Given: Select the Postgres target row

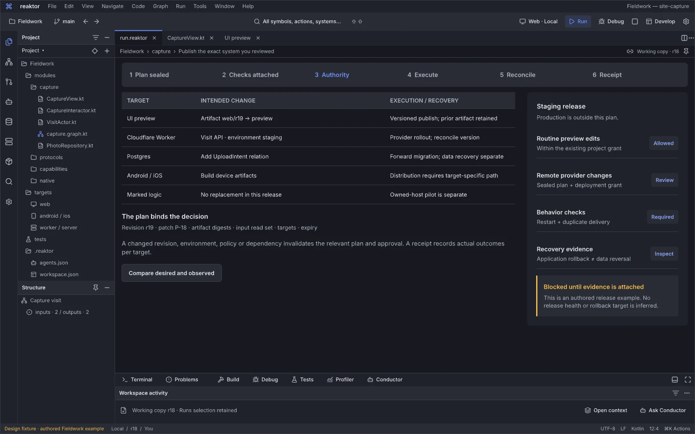Looking at the screenshot, I should [x=318, y=157].
